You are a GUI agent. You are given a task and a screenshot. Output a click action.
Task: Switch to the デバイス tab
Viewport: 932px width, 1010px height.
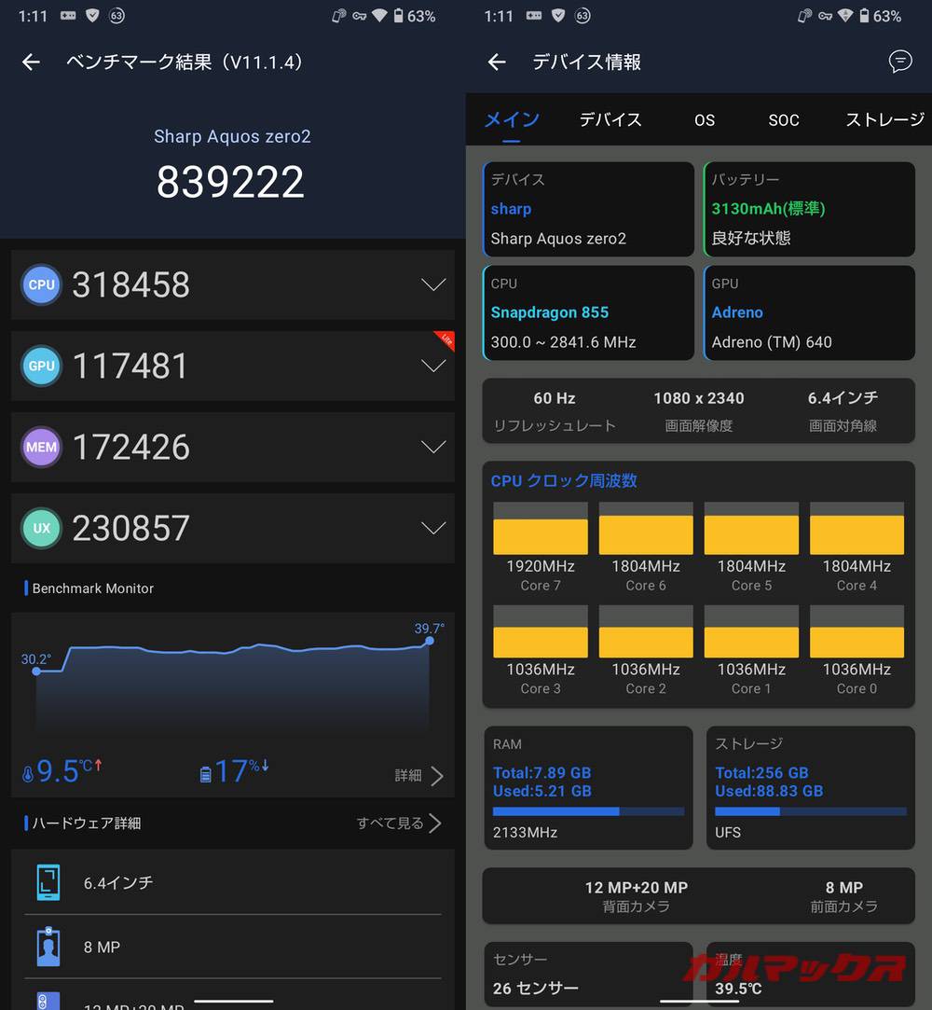(x=610, y=119)
